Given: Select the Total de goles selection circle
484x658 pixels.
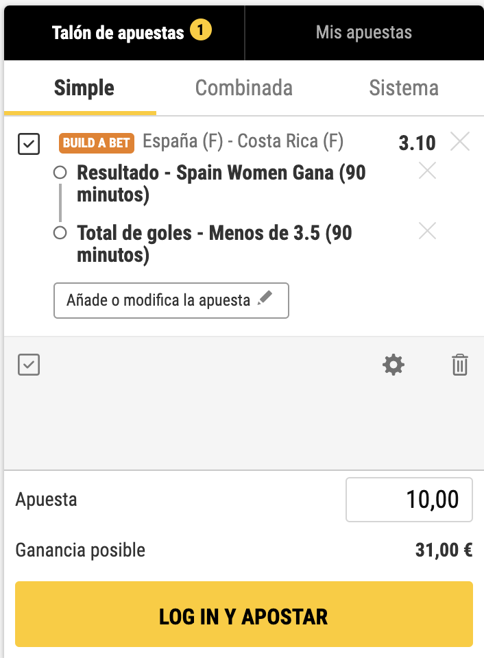Looking at the screenshot, I should 60,233.
